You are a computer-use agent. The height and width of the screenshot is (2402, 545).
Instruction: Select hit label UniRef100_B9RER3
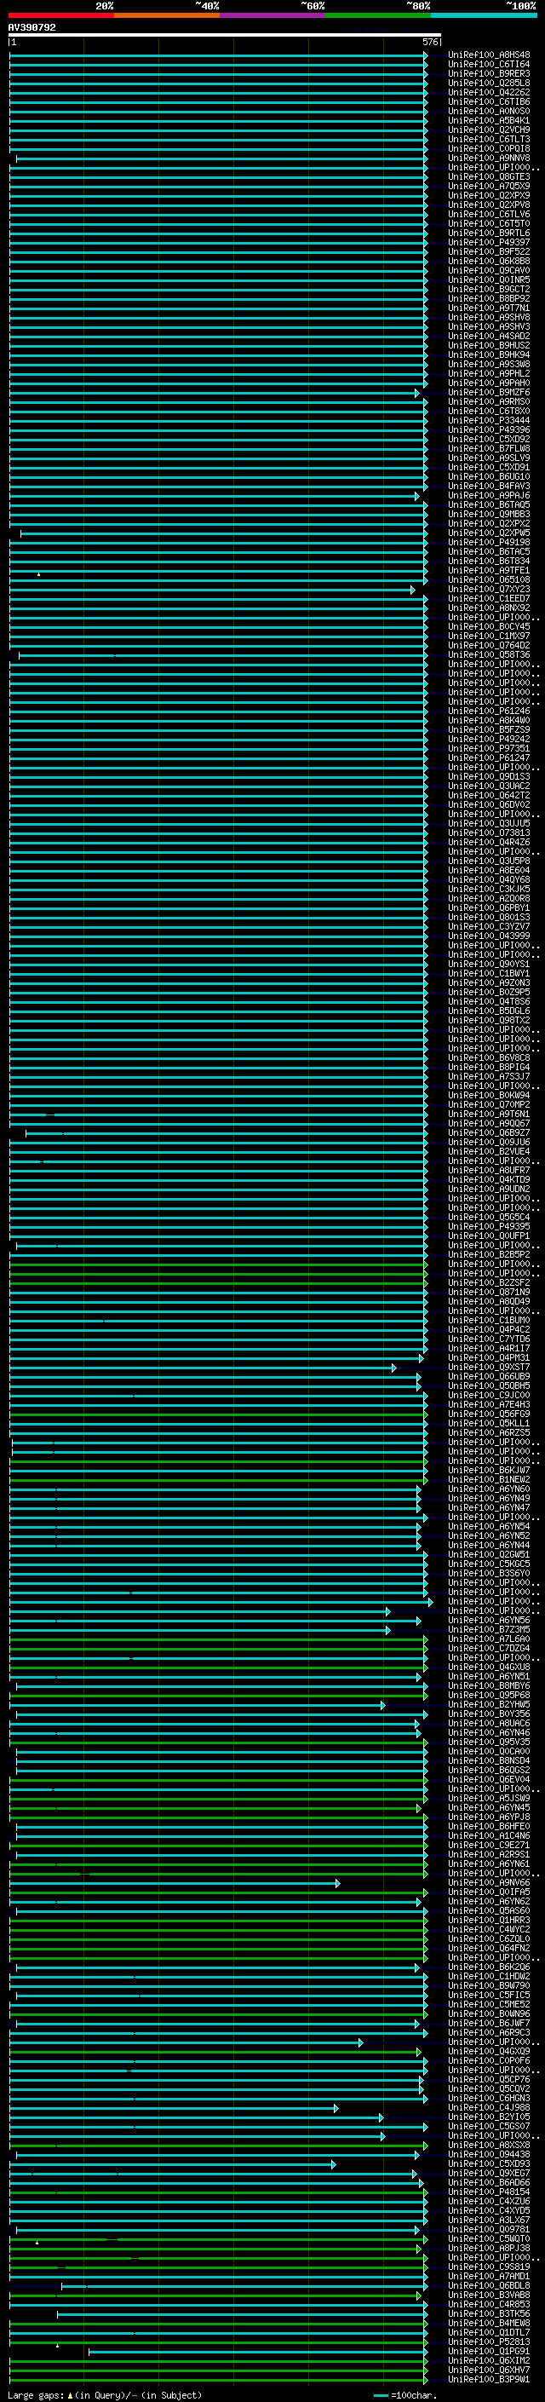[x=489, y=73]
